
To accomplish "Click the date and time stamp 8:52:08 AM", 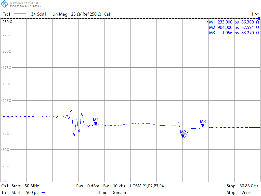I will tap(24, 3).
